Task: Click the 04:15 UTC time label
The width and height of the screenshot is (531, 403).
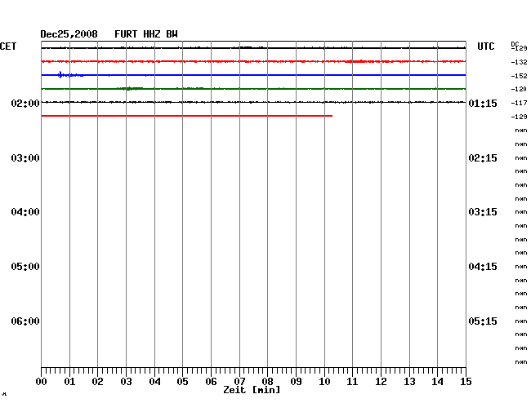Action: [483, 267]
